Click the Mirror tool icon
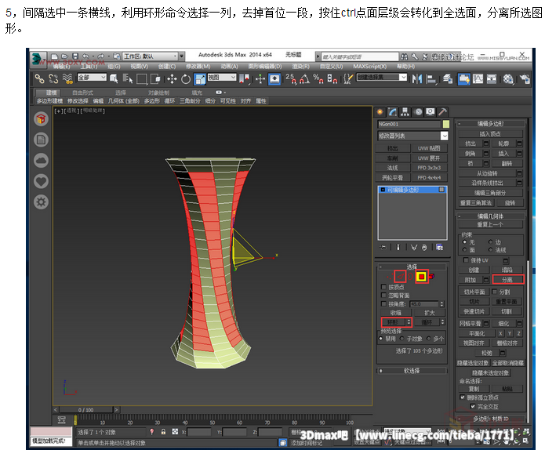 click(416, 79)
